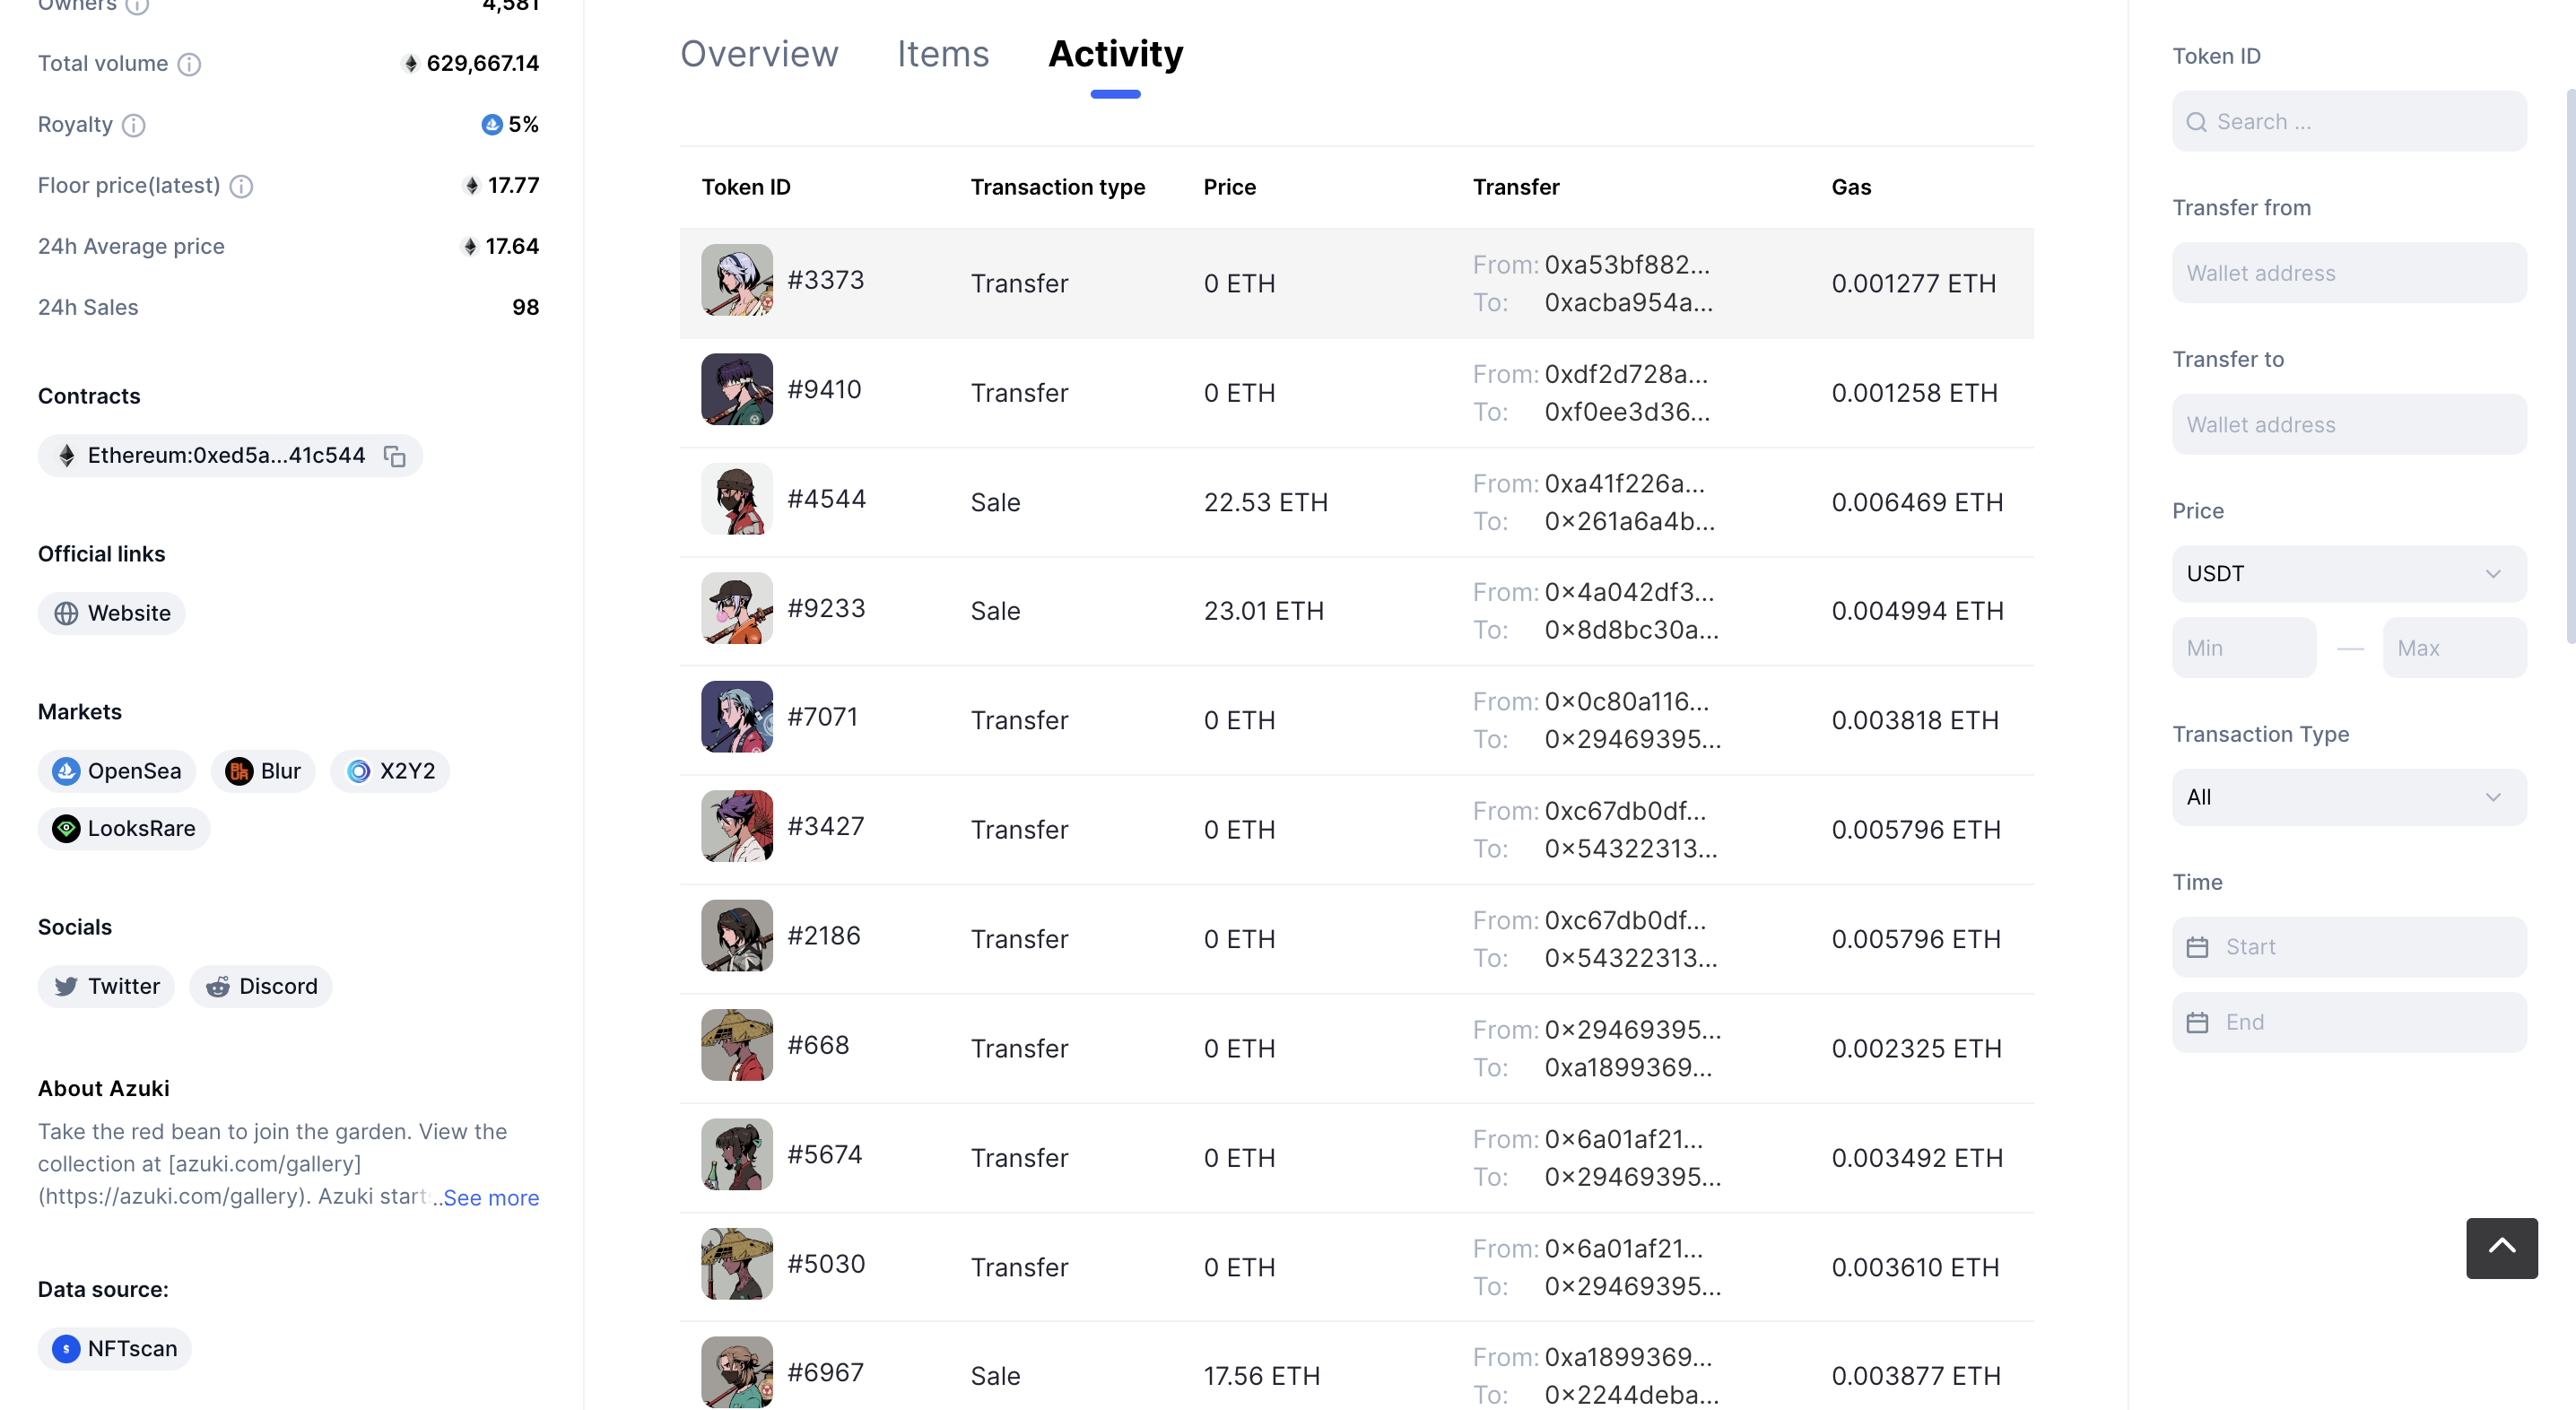This screenshot has width=2576, height=1410.
Task: Expand the USDT price currency dropdown
Action: (2348, 574)
